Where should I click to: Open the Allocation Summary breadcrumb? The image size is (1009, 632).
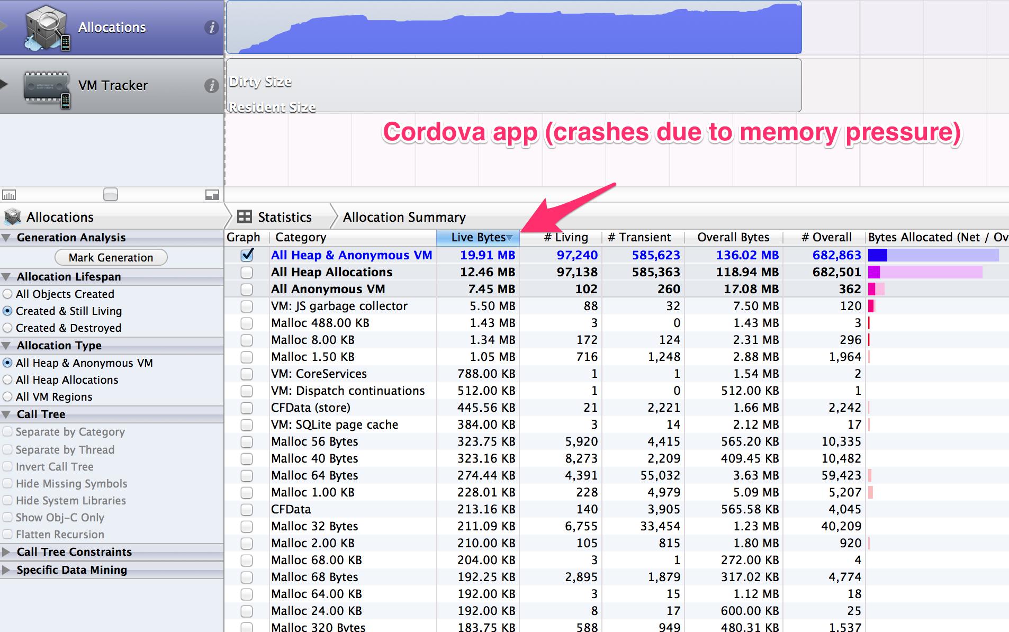(x=404, y=217)
